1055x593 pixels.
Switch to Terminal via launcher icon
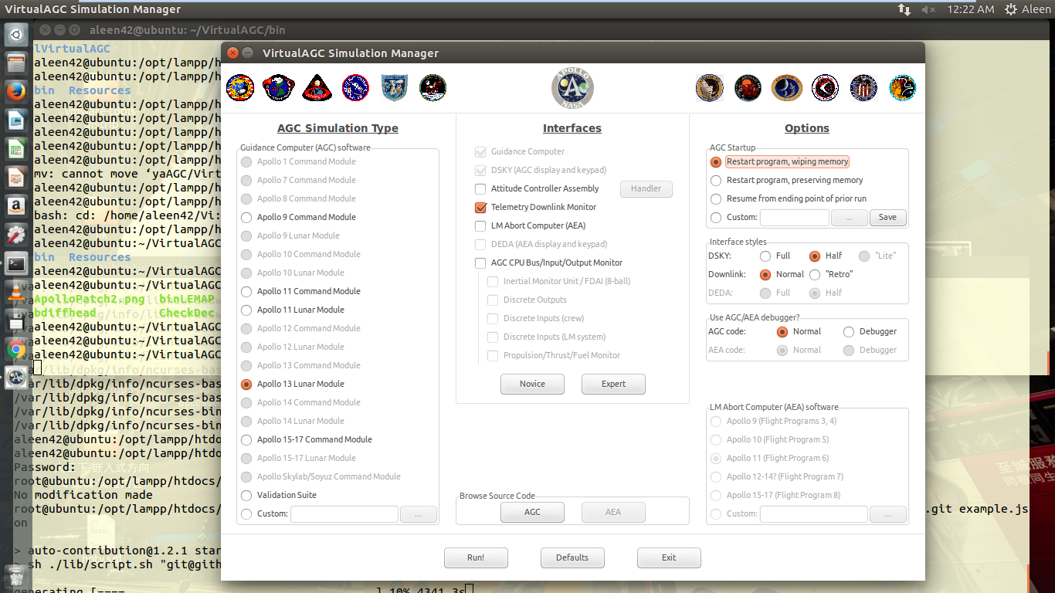click(x=16, y=263)
